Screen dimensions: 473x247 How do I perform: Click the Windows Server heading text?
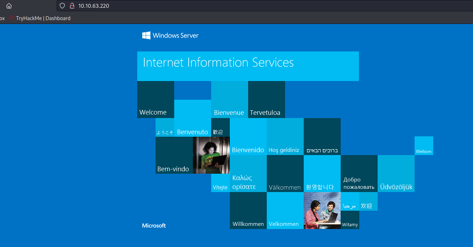pyautogui.click(x=176, y=36)
